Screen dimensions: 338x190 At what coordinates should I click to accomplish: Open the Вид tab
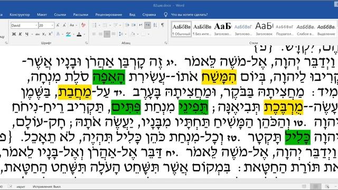point(132,15)
